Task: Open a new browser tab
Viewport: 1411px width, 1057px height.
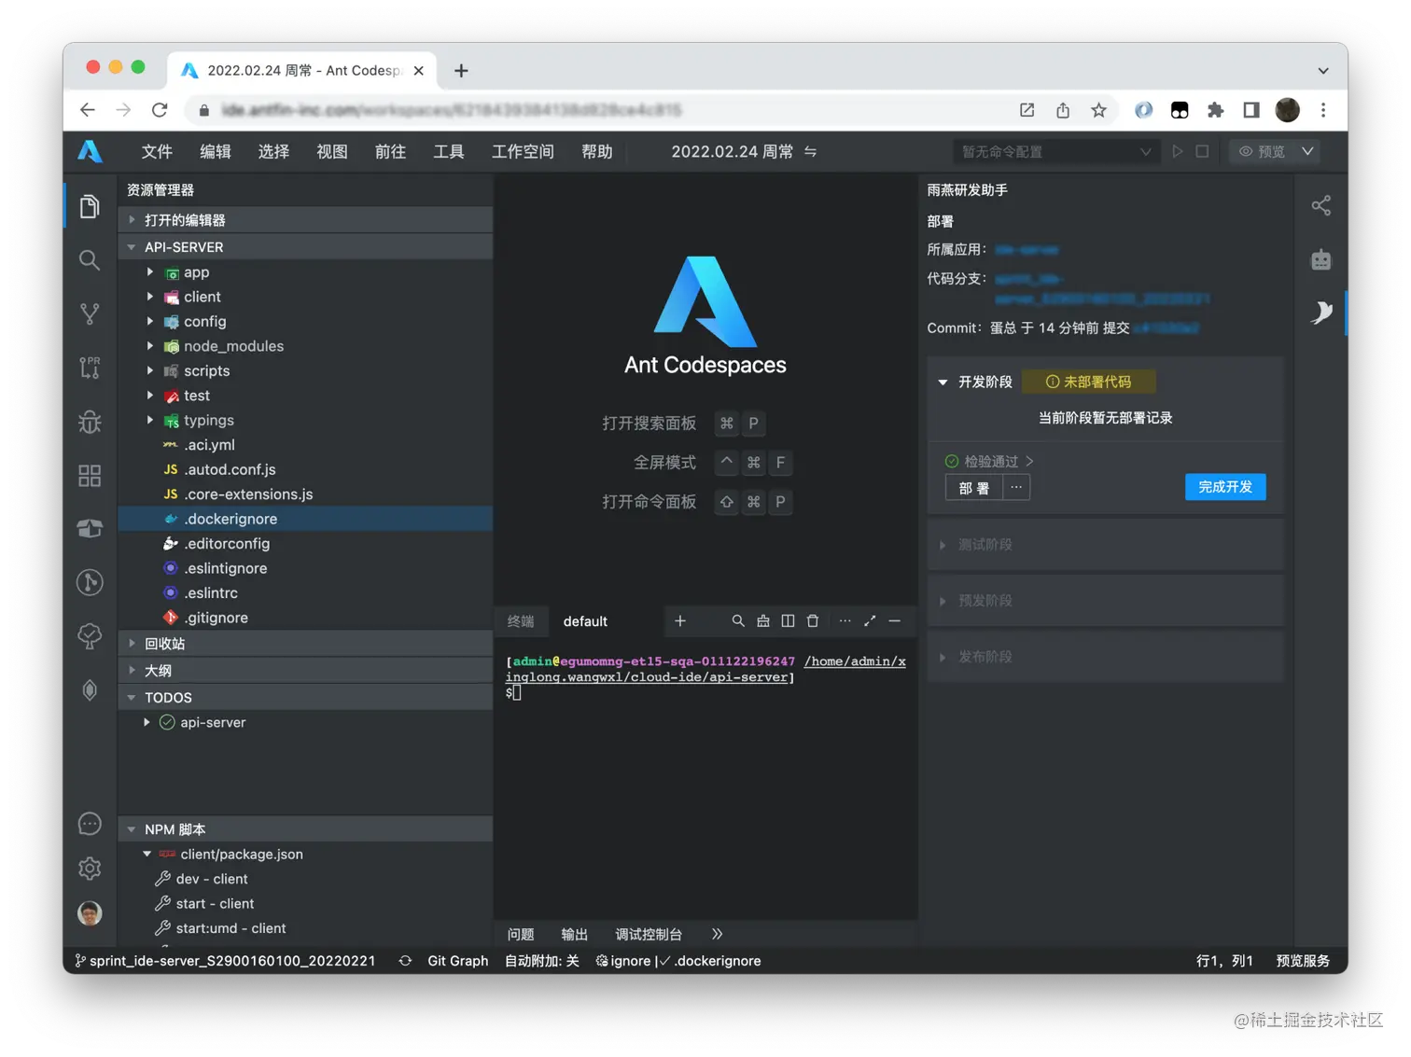Action: (x=461, y=71)
